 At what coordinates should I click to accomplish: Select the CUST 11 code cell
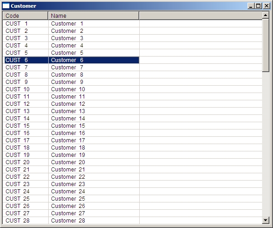click(x=25, y=97)
